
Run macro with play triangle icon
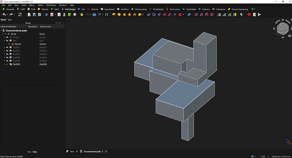(259, 14)
